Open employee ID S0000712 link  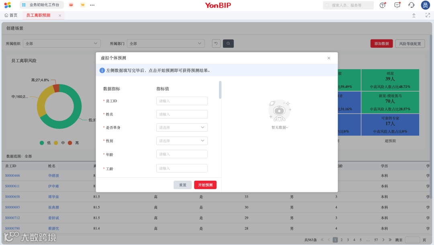(12, 218)
